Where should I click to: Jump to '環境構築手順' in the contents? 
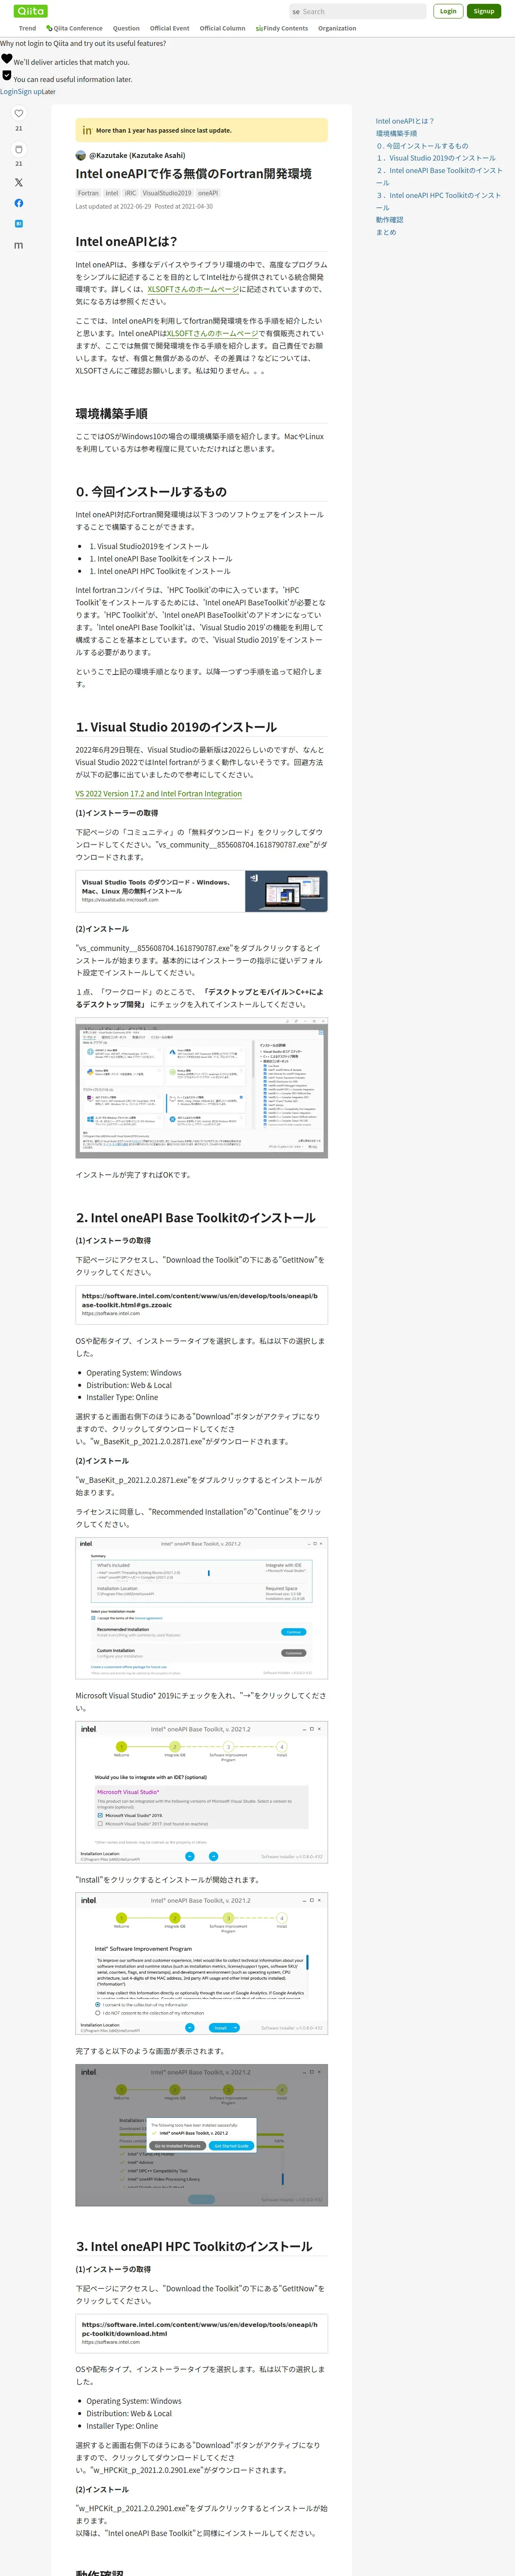[x=397, y=133]
